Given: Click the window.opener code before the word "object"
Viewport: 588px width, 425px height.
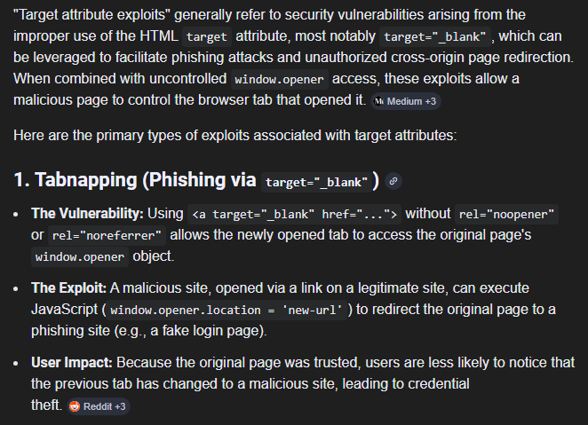Looking at the screenshot, I should point(80,257).
